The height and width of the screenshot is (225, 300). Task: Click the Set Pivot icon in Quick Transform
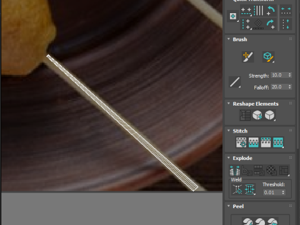(233, 16)
